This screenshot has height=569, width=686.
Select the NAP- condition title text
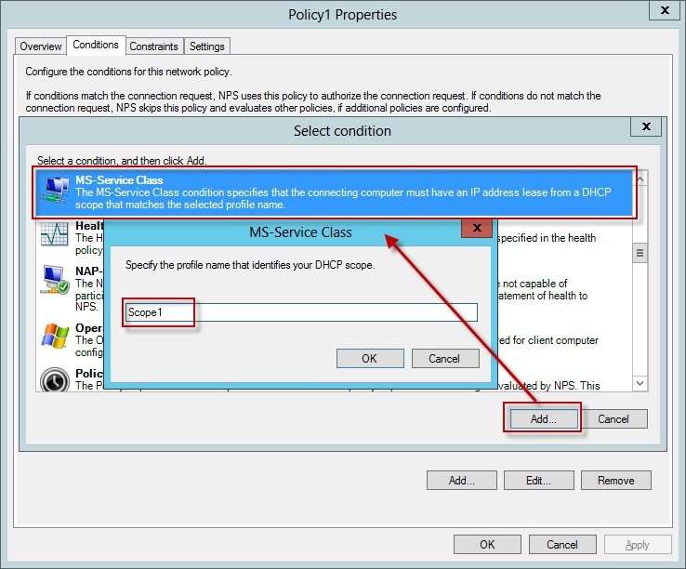click(89, 271)
